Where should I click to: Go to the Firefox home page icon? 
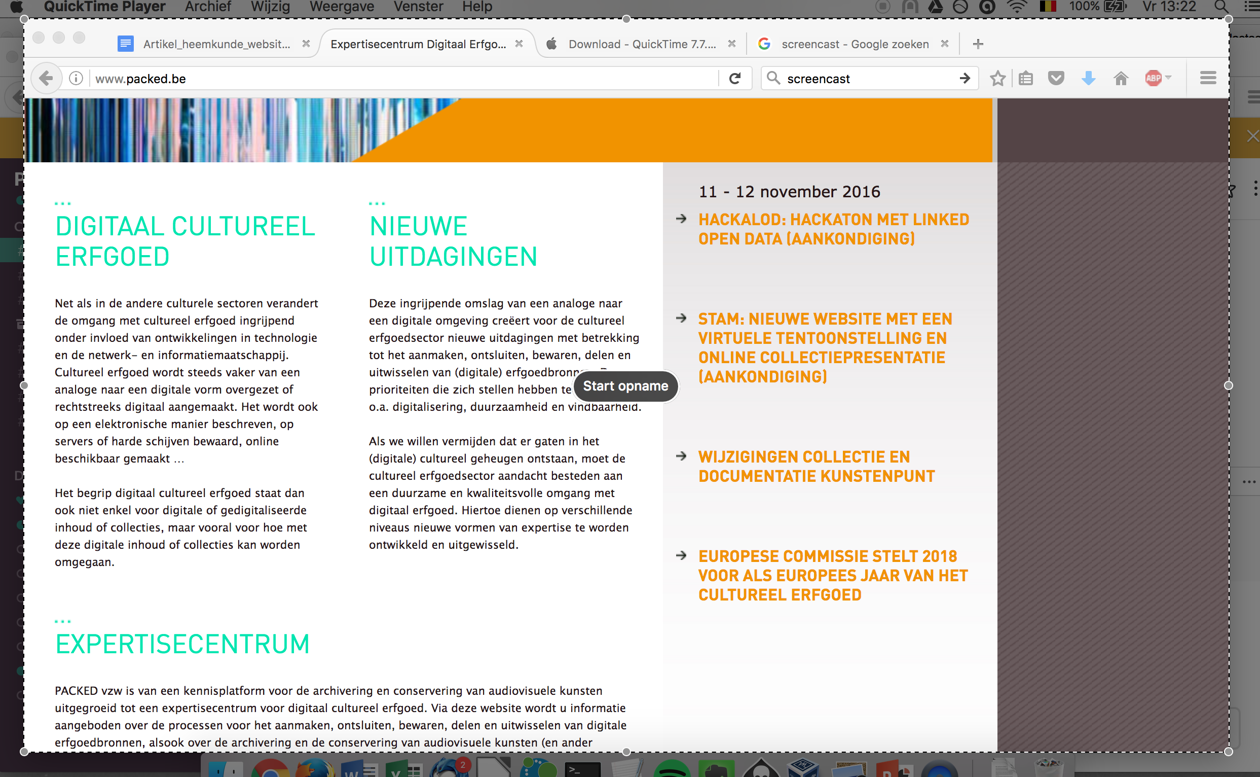tap(1120, 79)
